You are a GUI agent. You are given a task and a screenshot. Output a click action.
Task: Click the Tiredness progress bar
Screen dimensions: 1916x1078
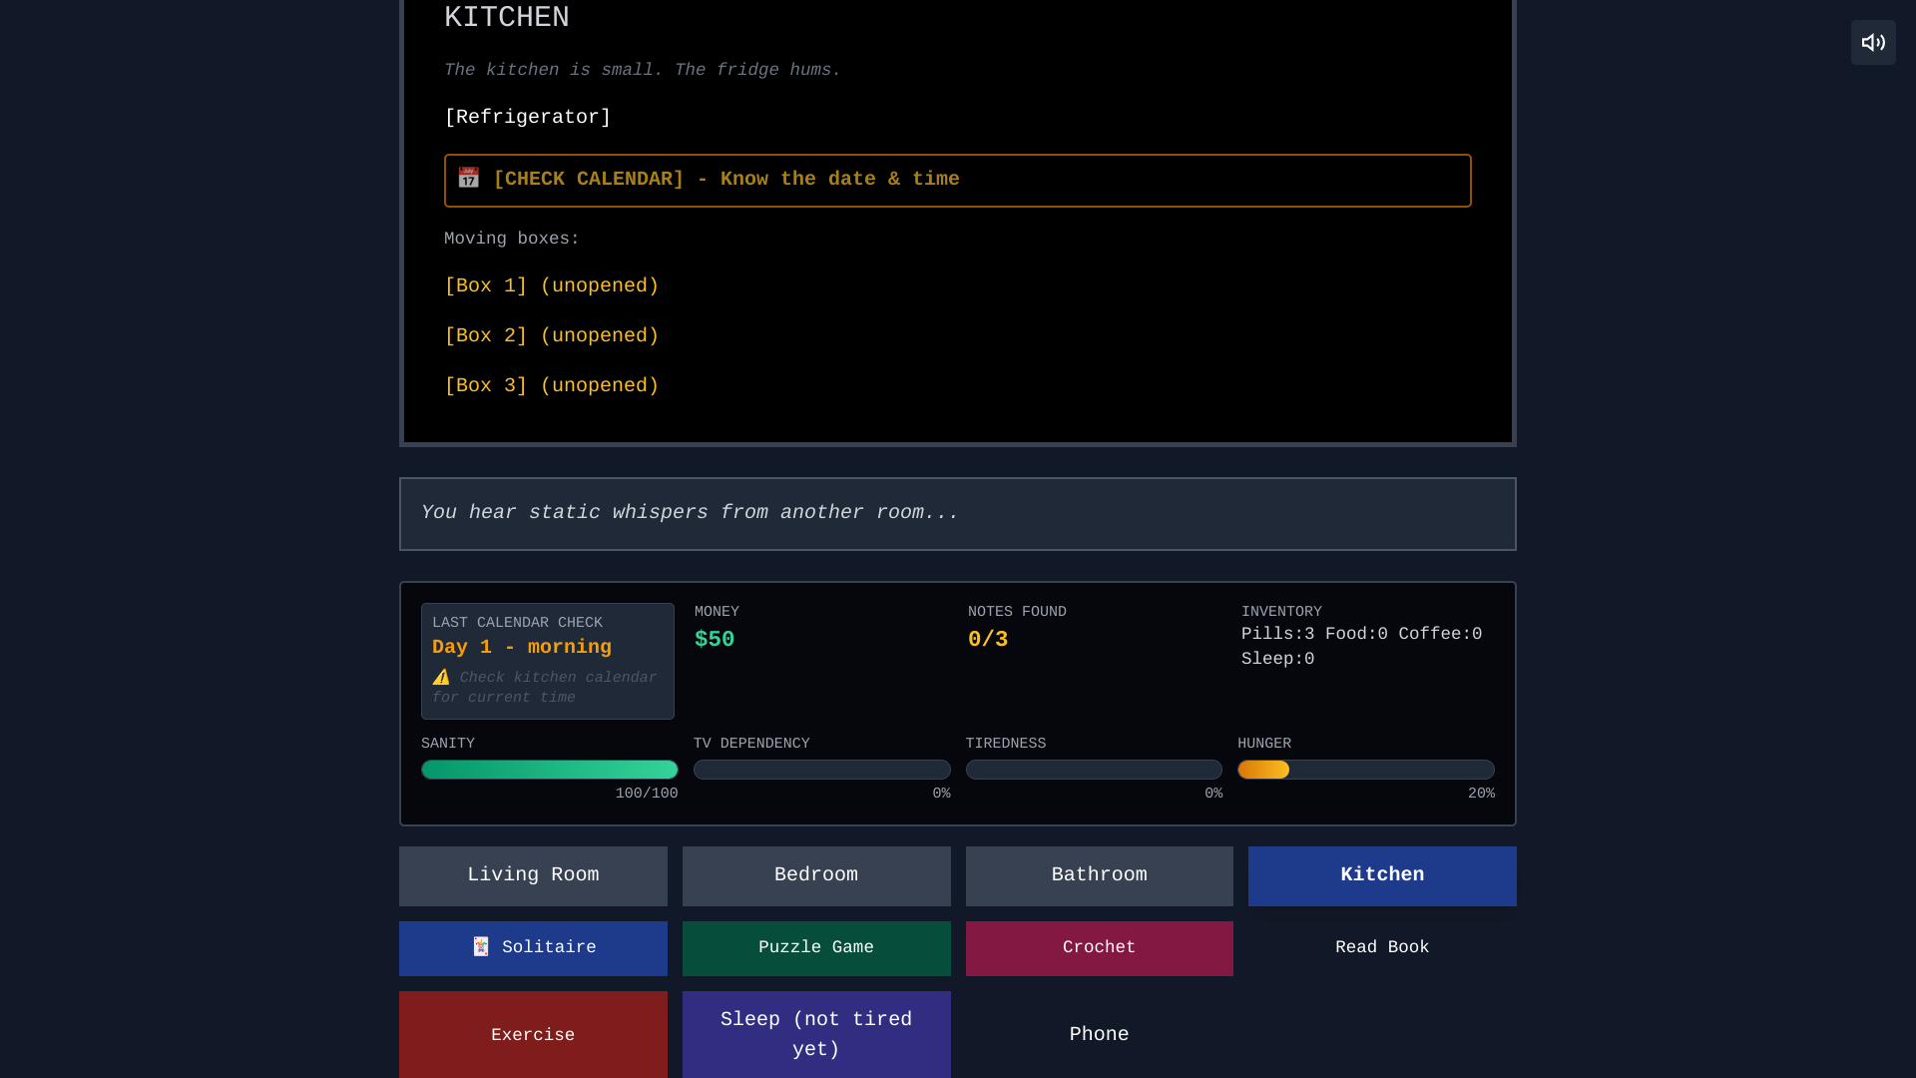point(1094,770)
